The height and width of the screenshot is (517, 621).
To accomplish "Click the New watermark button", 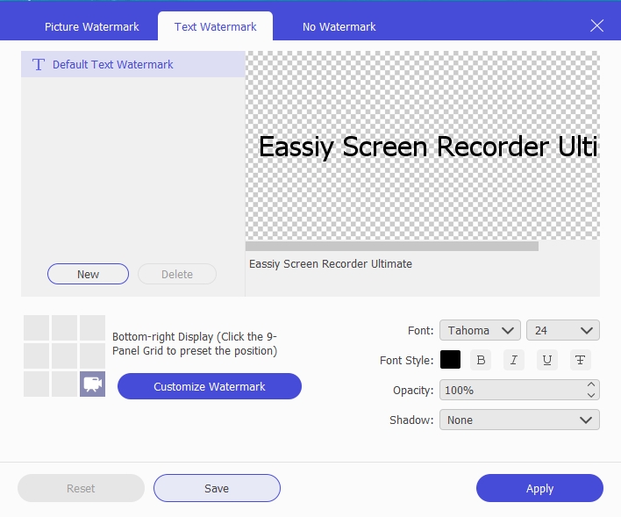I will [x=88, y=274].
